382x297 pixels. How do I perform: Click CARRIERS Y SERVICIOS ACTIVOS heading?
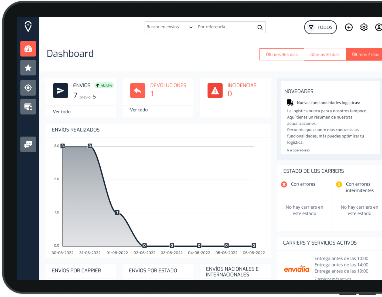pyautogui.click(x=320, y=243)
